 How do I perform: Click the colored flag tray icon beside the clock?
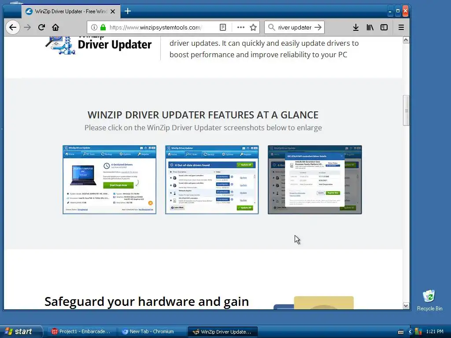(418, 332)
